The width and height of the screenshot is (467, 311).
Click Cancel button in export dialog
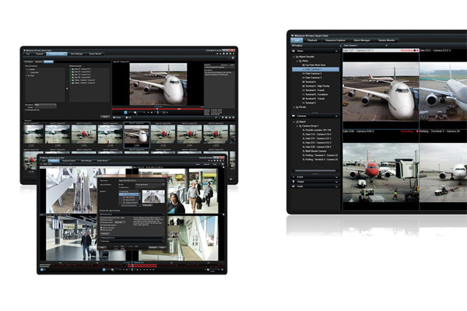(x=162, y=247)
